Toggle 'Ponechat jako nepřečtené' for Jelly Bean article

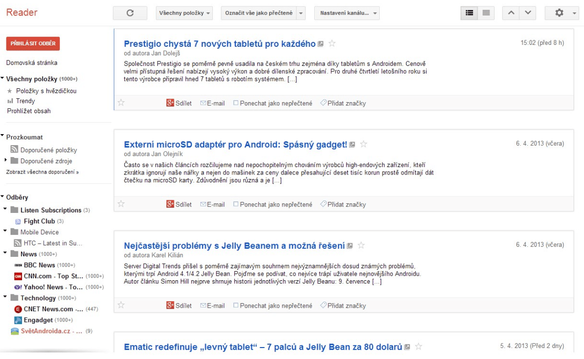[x=236, y=306]
